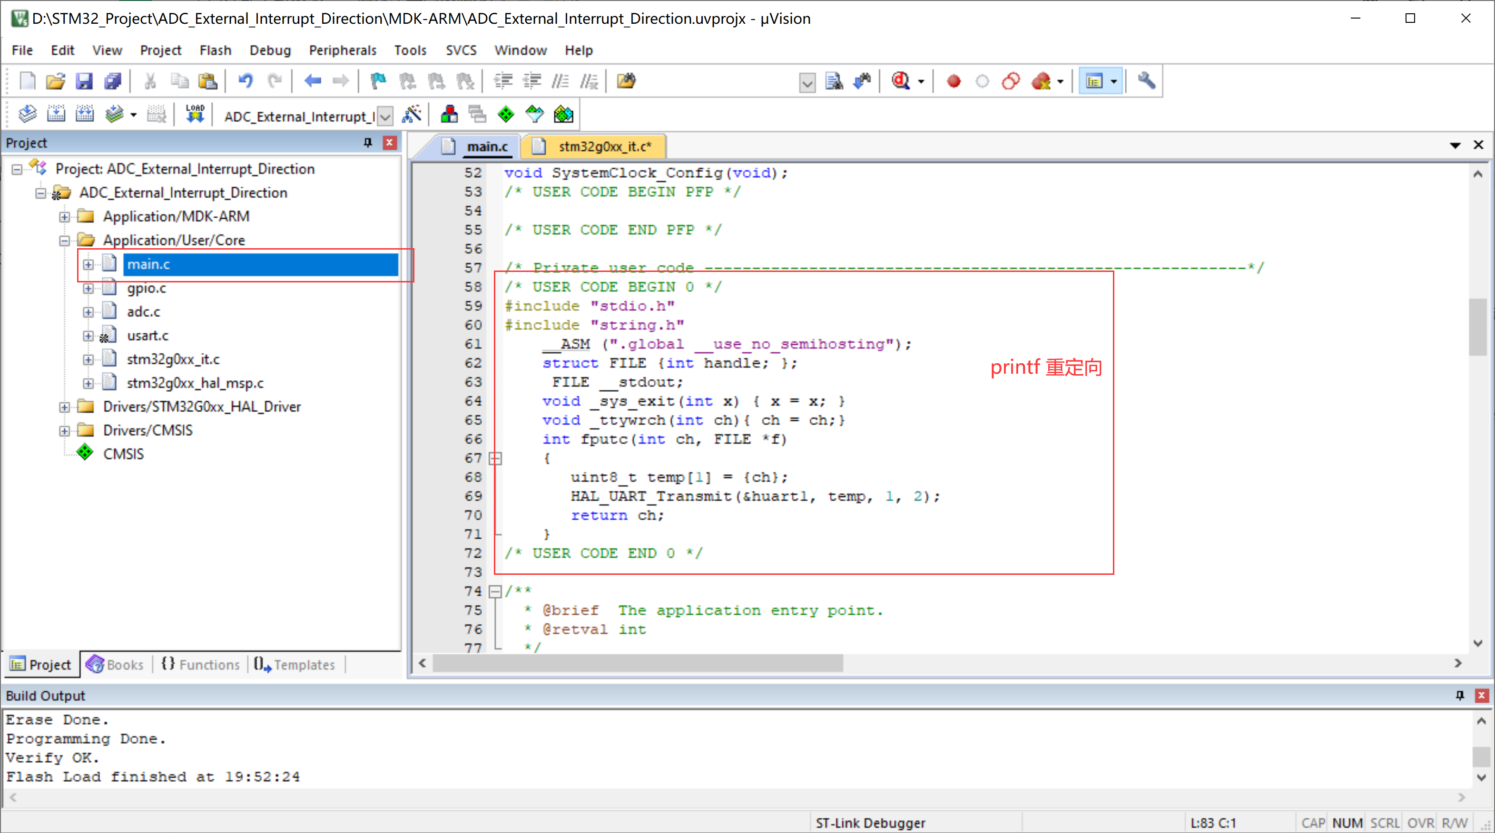The image size is (1495, 833).
Task: Build the target with Build icon
Action: point(56,114)
